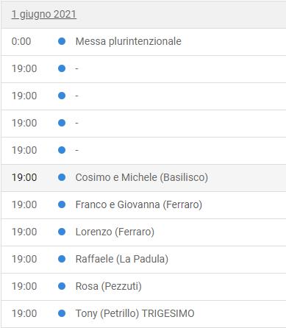The width and height of the screenshot is (286, 328).
Task: Click the blue dot beside Rosa (Pezzuti)
Action: click(62, 286)
